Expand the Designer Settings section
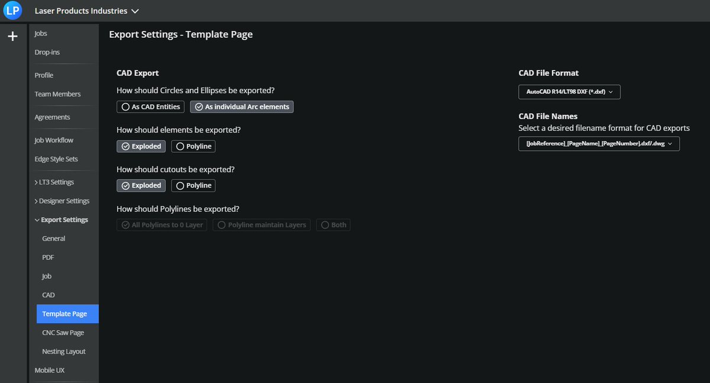This screenshot has width=710, height=383. pyautogui.click(x=62, y=201)
